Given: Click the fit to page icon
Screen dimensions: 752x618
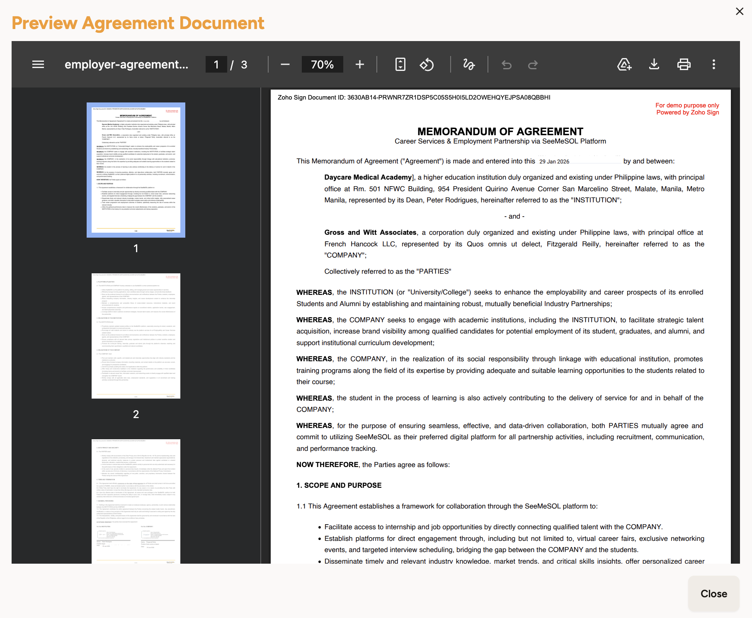Looking at the screenshot, I should (400, 64).
